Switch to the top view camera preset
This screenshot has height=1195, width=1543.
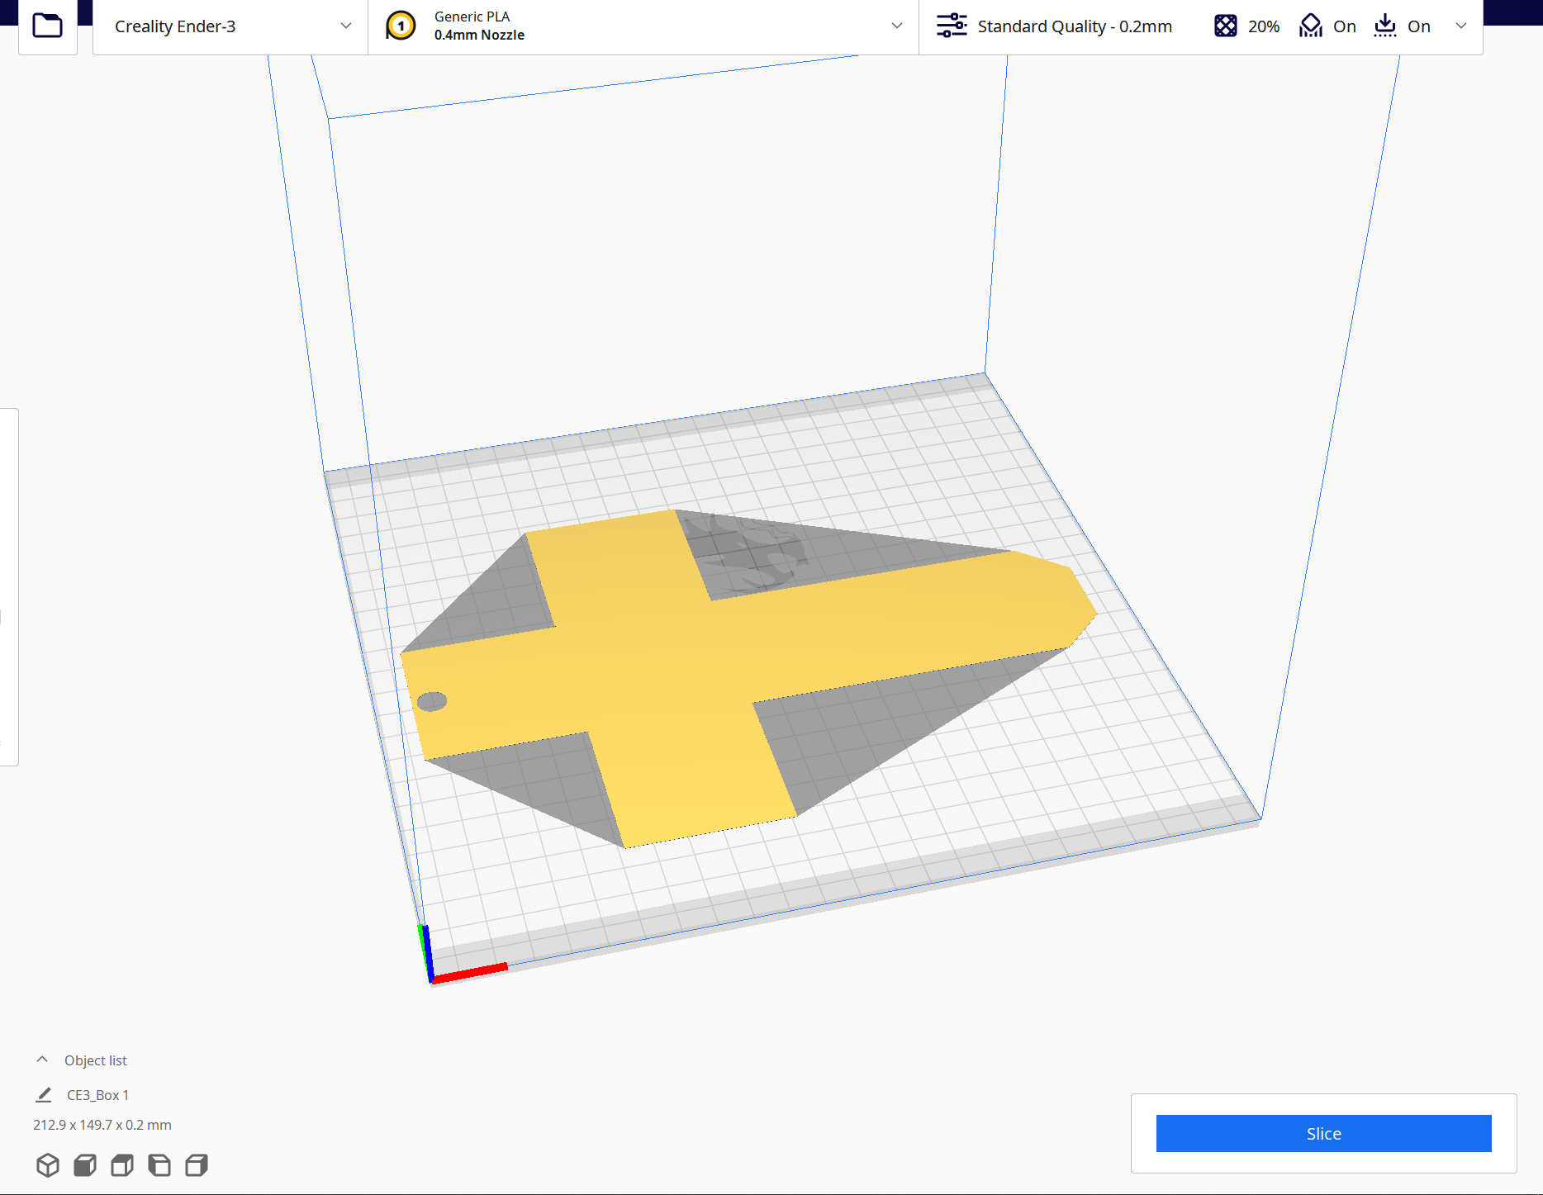coord(122,1165)
